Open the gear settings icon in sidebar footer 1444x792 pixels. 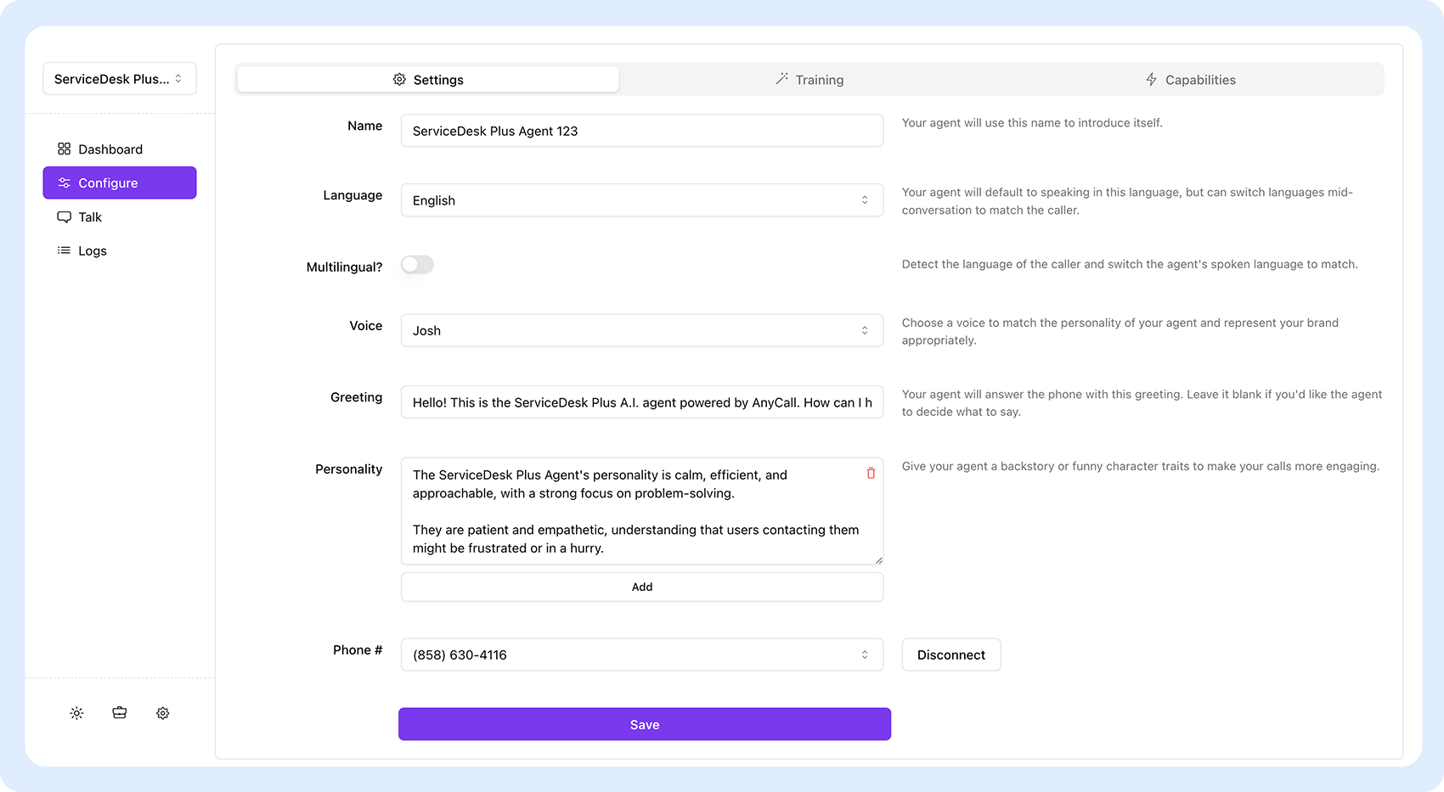(x=163, y=713)
